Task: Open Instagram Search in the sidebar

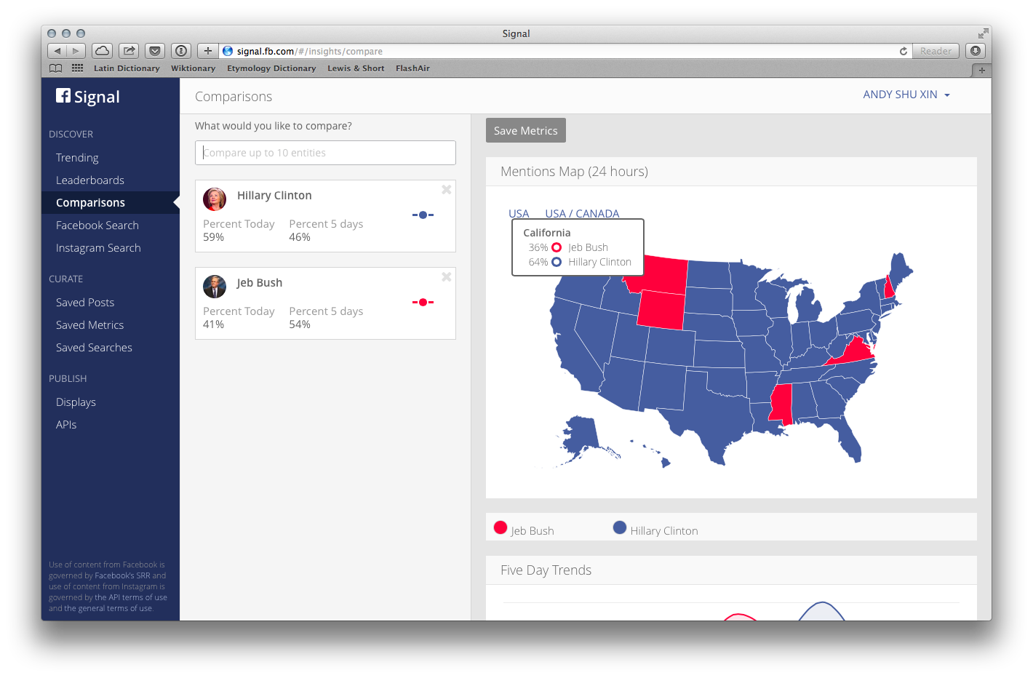Action: 98,248
